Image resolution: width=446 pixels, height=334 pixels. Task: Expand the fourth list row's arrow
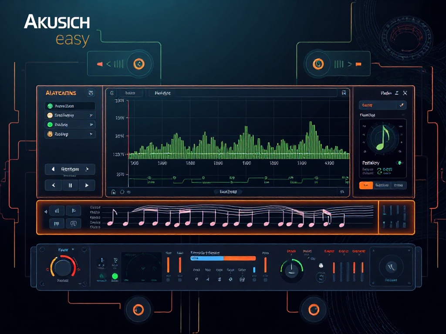[91, 134]
